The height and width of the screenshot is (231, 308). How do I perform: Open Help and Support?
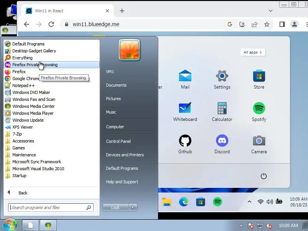pos(122,182)
